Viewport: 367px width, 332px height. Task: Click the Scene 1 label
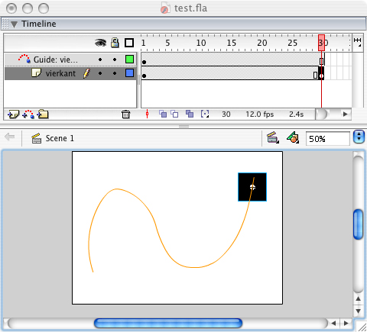coord(60,138)
